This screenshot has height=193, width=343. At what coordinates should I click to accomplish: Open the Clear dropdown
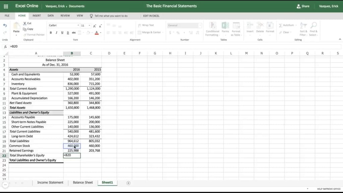tap(285, 33)
